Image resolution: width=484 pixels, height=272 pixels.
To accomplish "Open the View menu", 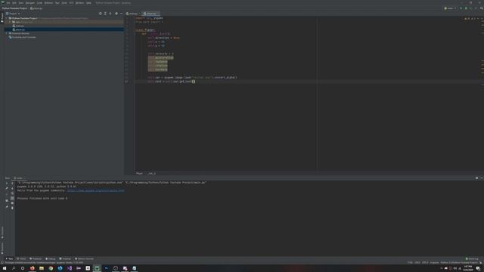I will pyautogui.click(x=21, y=3).
